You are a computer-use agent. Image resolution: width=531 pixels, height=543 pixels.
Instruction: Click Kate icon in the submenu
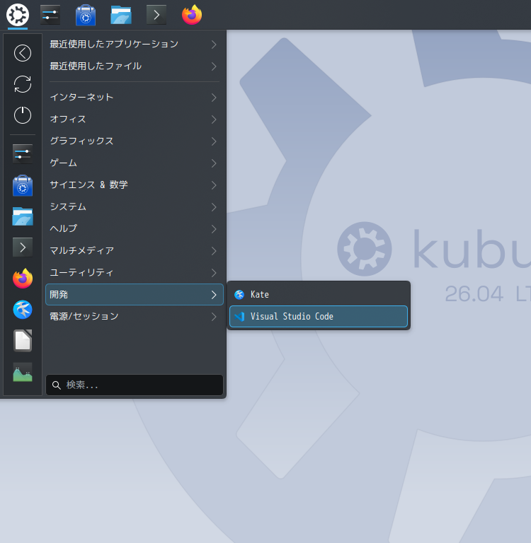pos(239,295)
